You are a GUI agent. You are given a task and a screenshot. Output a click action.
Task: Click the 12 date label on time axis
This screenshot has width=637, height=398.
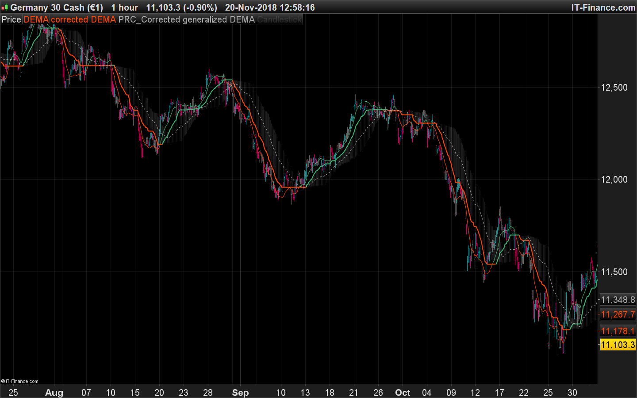pos(475,393)
